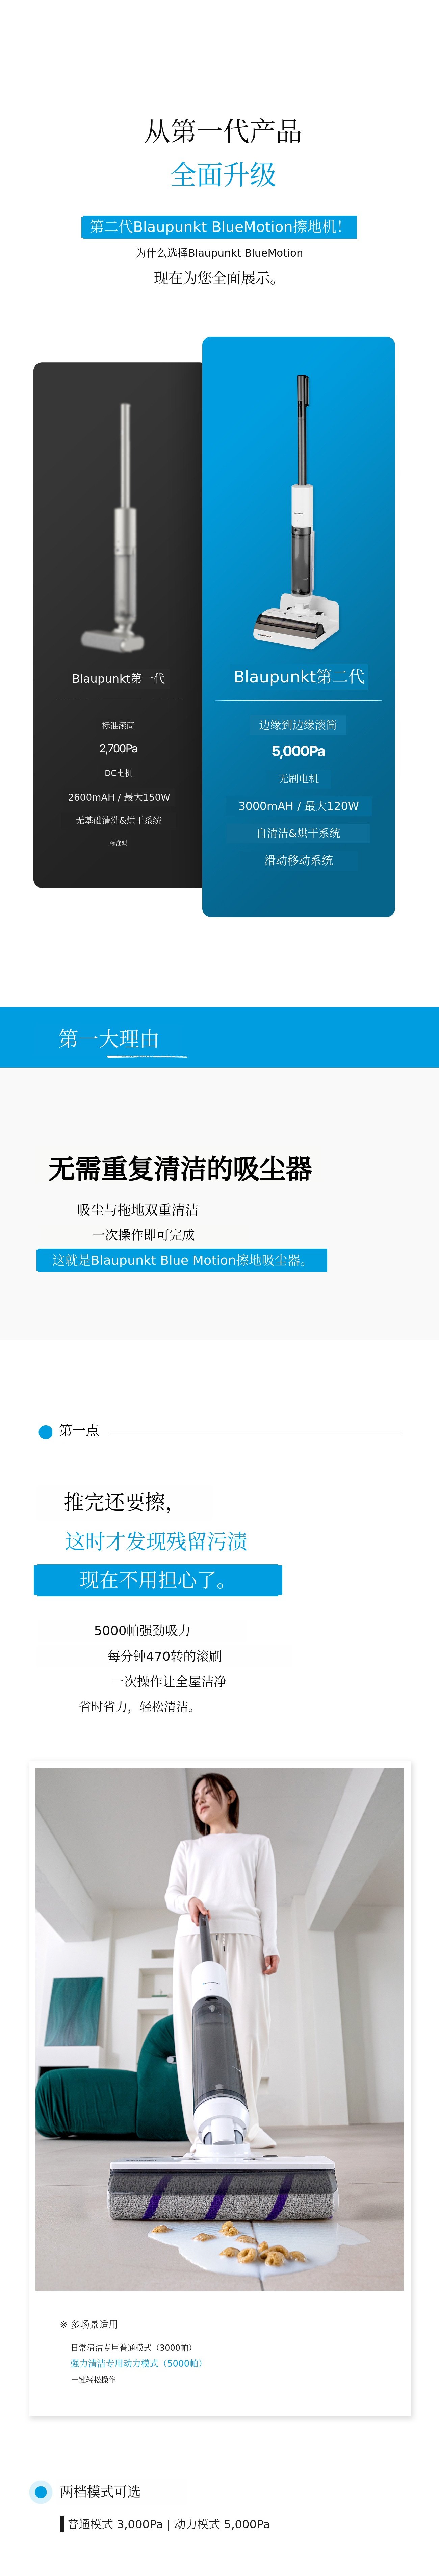Click the Blaupunkt第二代 title label
Screen dimensions: 439x2576
click(299, 677)
